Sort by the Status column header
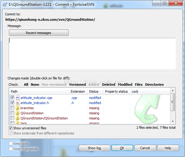This screenshot has width=185, height=157. pos(95,91)
